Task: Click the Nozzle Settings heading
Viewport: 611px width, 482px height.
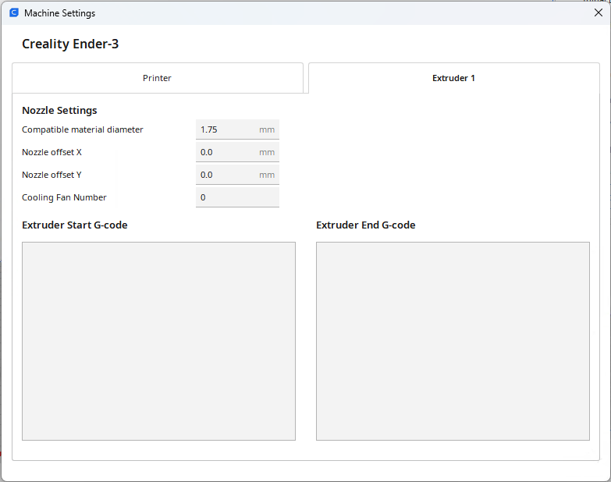Action: tap(59, 111)
